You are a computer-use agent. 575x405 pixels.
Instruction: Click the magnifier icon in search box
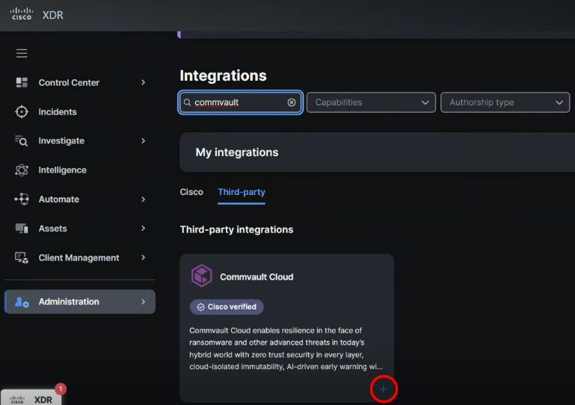tap(188, 102)
